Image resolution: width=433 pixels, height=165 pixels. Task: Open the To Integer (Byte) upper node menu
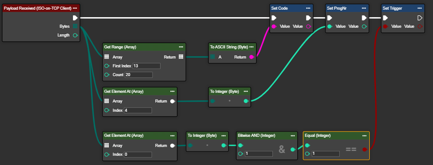pyautogui.click(x=245, y=91)
